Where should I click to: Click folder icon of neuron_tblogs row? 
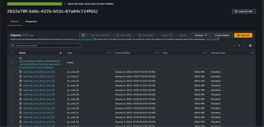(21, 58)
